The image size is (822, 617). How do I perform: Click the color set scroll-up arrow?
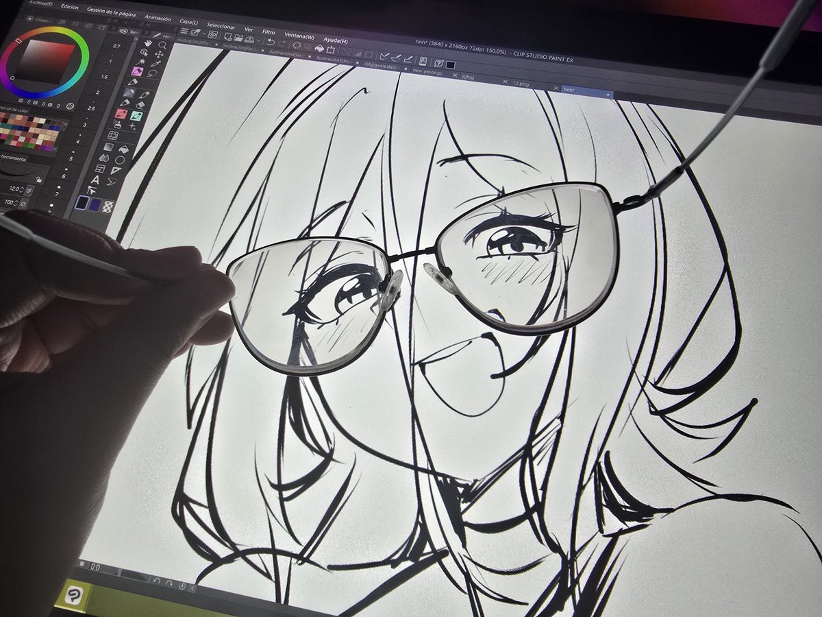tap(65, 124)
